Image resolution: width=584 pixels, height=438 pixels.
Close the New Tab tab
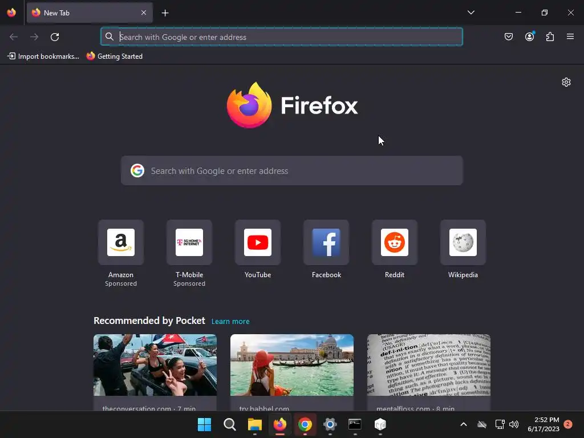(144, 13)
